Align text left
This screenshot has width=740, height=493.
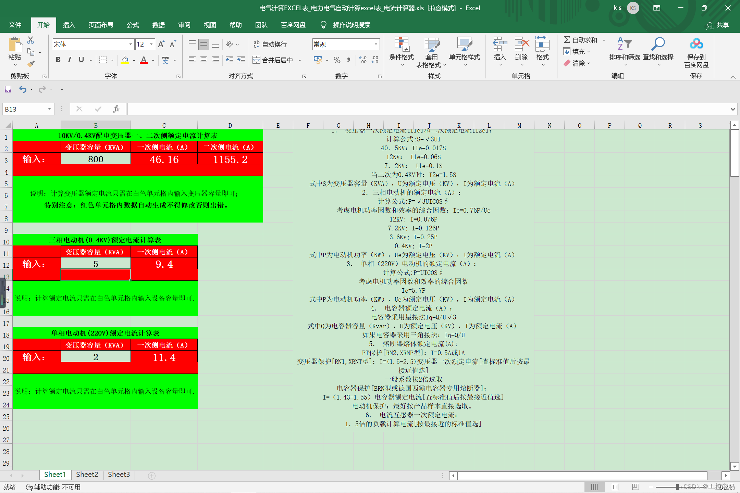(192, 60)
